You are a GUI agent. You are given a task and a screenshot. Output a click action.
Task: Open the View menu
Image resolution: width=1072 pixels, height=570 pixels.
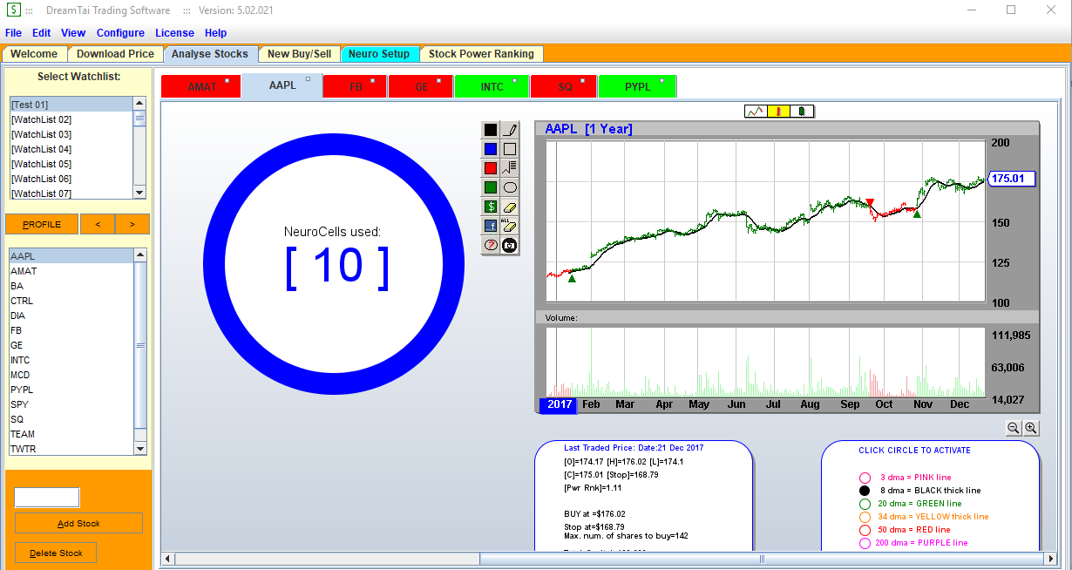coord(73,33)
